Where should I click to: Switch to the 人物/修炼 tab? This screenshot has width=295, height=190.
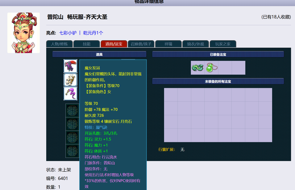point(60,44)
